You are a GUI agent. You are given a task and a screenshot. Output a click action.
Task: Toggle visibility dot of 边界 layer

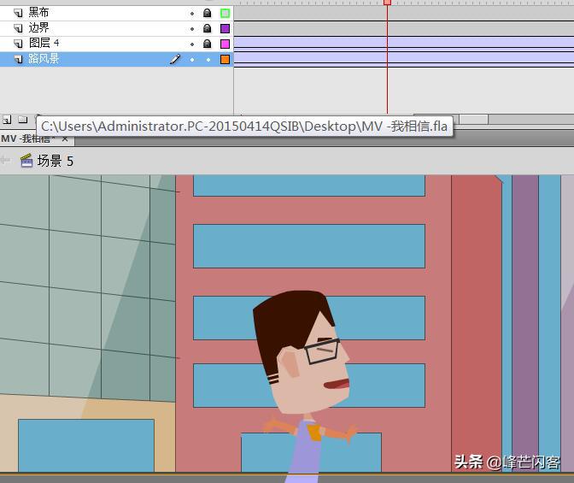pos(192,29)
